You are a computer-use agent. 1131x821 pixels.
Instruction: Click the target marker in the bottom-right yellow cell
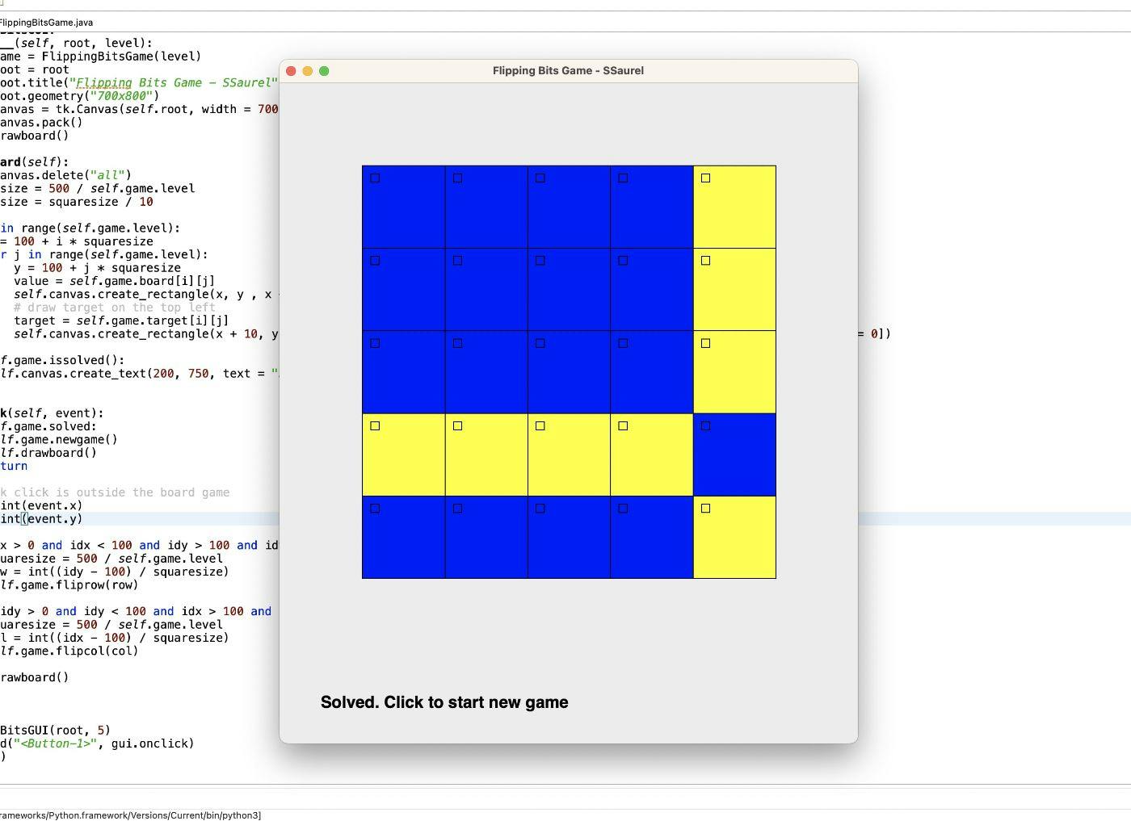[705, 509]
